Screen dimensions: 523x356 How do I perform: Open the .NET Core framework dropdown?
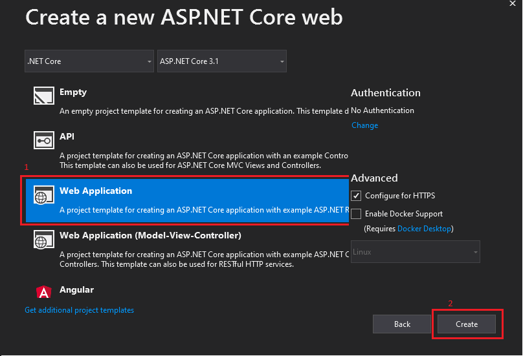point(89,61)
